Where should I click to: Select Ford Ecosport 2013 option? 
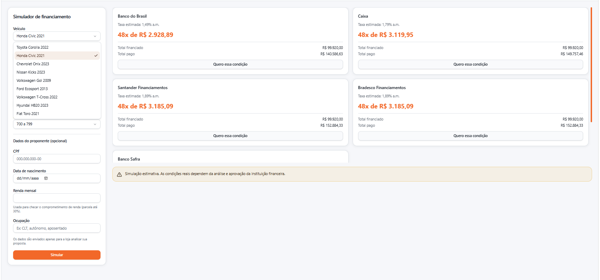57,89
